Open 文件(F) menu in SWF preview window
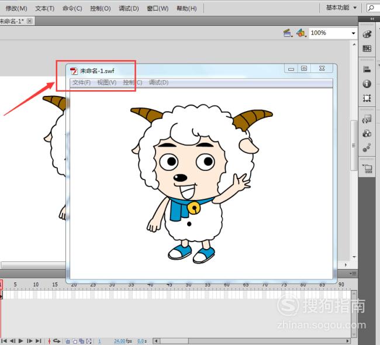Screen dimensions: 380x345 tap(81, 82)
